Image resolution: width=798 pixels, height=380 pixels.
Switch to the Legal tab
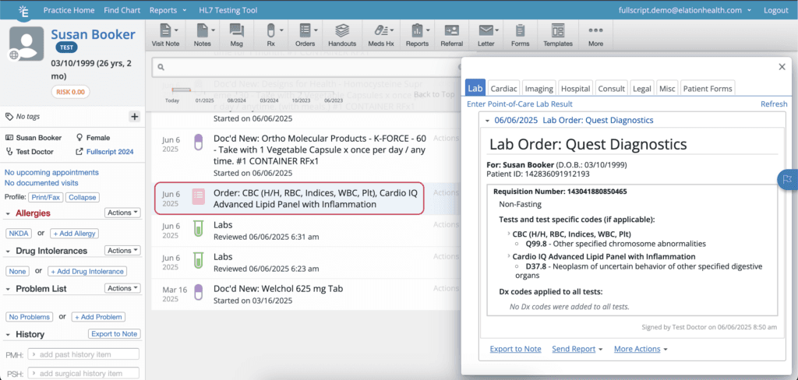642,89
